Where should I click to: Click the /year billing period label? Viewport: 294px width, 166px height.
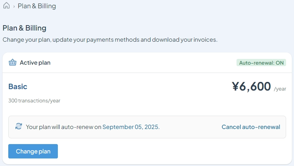click(x=280, y=89)
